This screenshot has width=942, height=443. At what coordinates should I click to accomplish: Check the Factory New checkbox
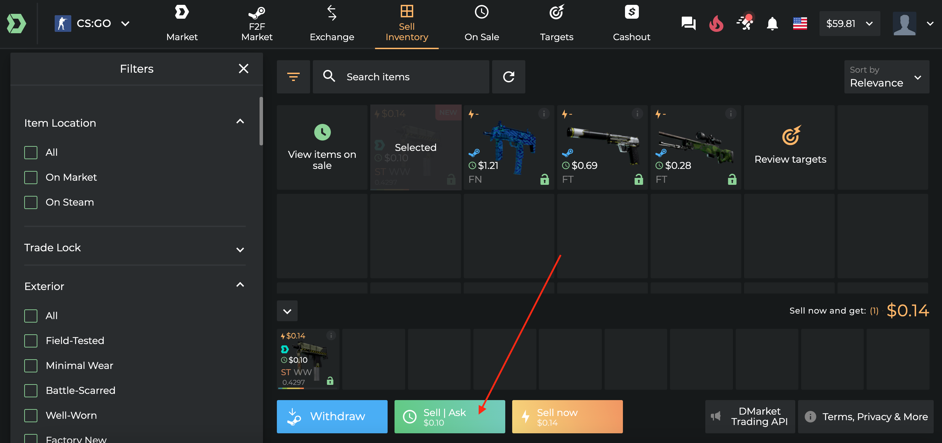(x=31, y=438)
